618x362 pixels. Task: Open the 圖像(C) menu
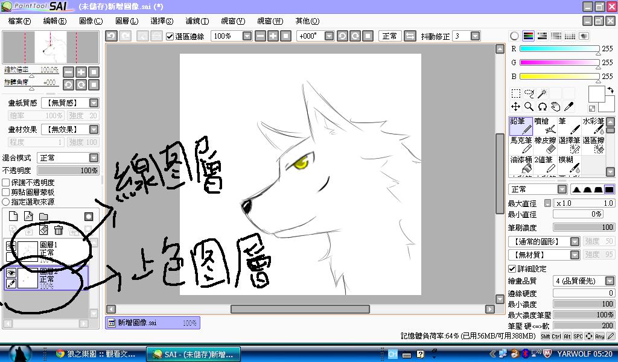[x=91, y=21]
